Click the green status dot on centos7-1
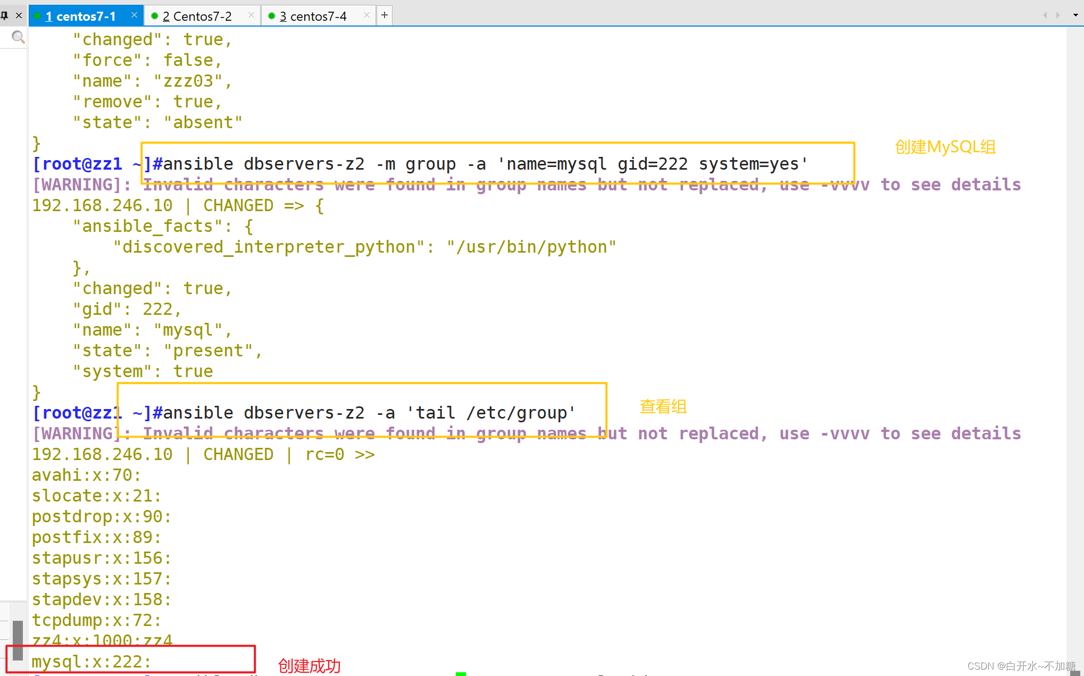This screenshot has width=1084, height=676. pyautogui.click(x=37, y=16)
